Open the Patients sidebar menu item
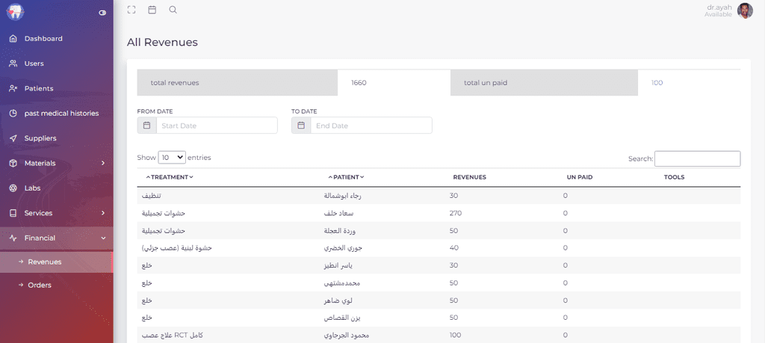765x343 pixels. [57, 88]
